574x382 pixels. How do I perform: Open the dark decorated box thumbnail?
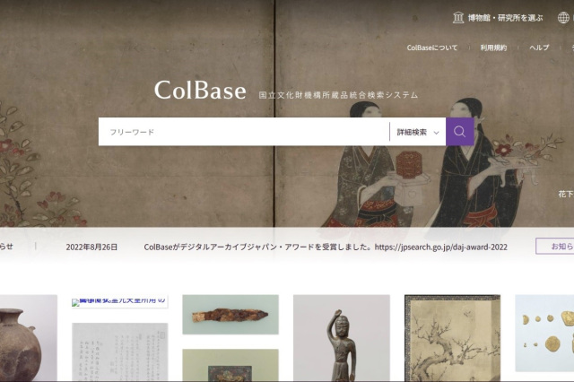[230, 365]
